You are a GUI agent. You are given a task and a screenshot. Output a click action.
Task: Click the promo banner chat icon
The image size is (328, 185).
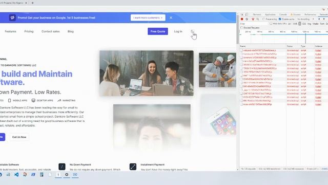pyautogui.click(x=12, y=17)
